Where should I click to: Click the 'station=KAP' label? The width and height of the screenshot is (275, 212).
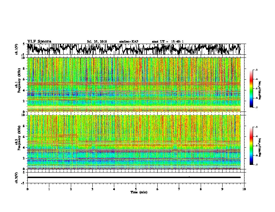point(129,42)
